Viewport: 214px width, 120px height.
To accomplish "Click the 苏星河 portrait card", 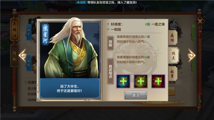I will [70, 60].
